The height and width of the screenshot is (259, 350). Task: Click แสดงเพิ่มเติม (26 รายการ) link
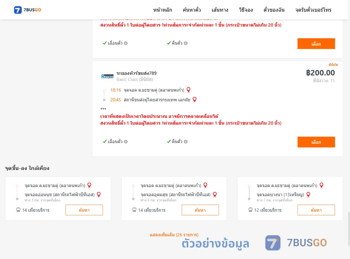tap(174, 235)
